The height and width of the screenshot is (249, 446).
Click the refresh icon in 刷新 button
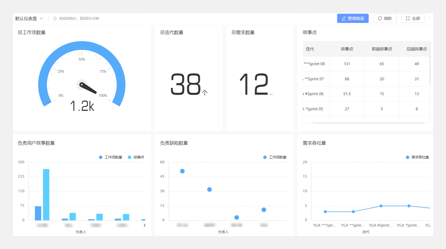click(x=380, y=18)
